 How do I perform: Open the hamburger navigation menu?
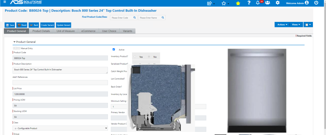5,2
